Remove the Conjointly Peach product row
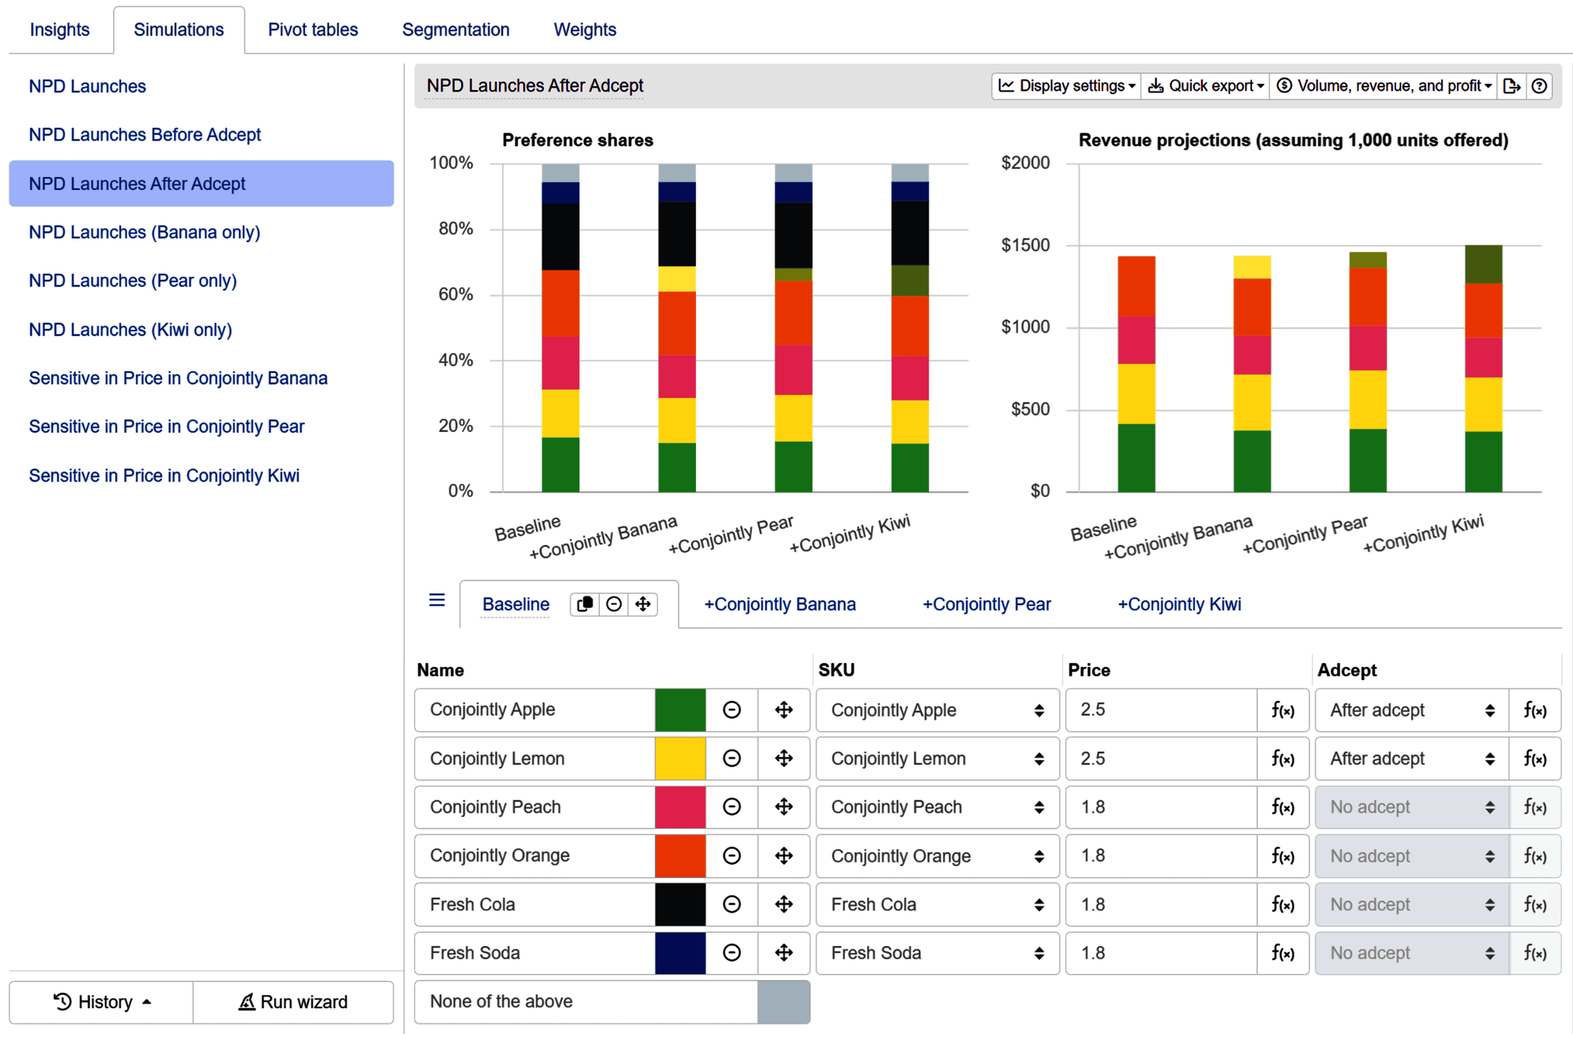1573x1038 pixels. (x=731, y=807)
